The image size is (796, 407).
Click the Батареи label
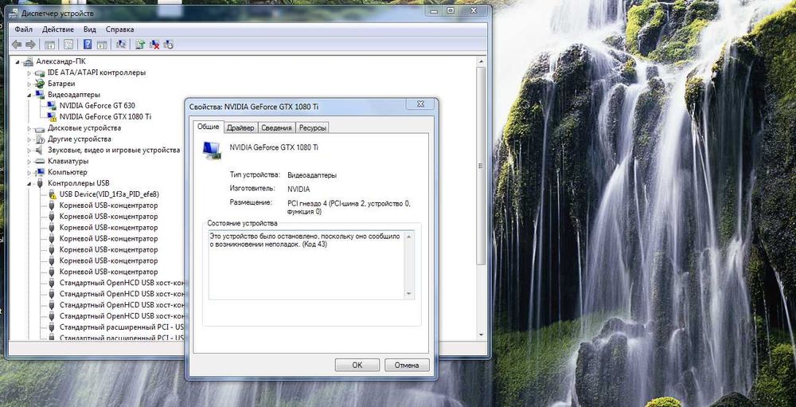[x=61, y=84]
